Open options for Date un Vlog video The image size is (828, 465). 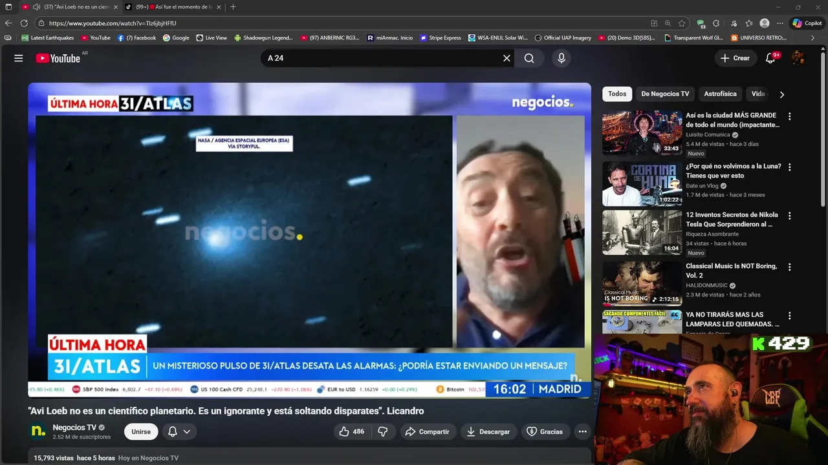click(x=789, y=167)
